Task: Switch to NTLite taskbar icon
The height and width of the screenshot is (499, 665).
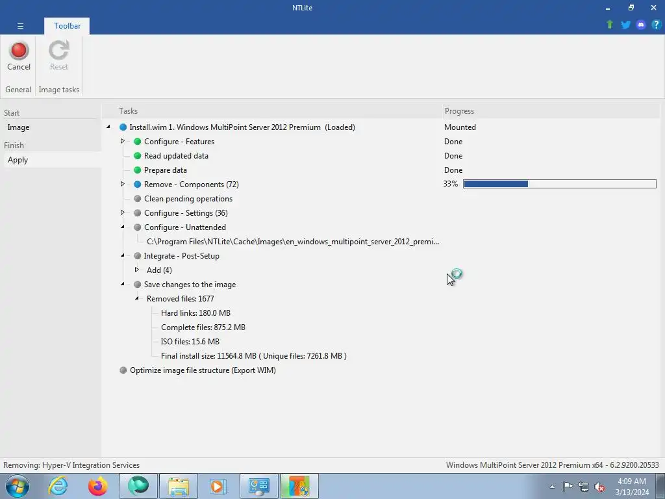Action: pyautogui.click(x=299, y=486)
